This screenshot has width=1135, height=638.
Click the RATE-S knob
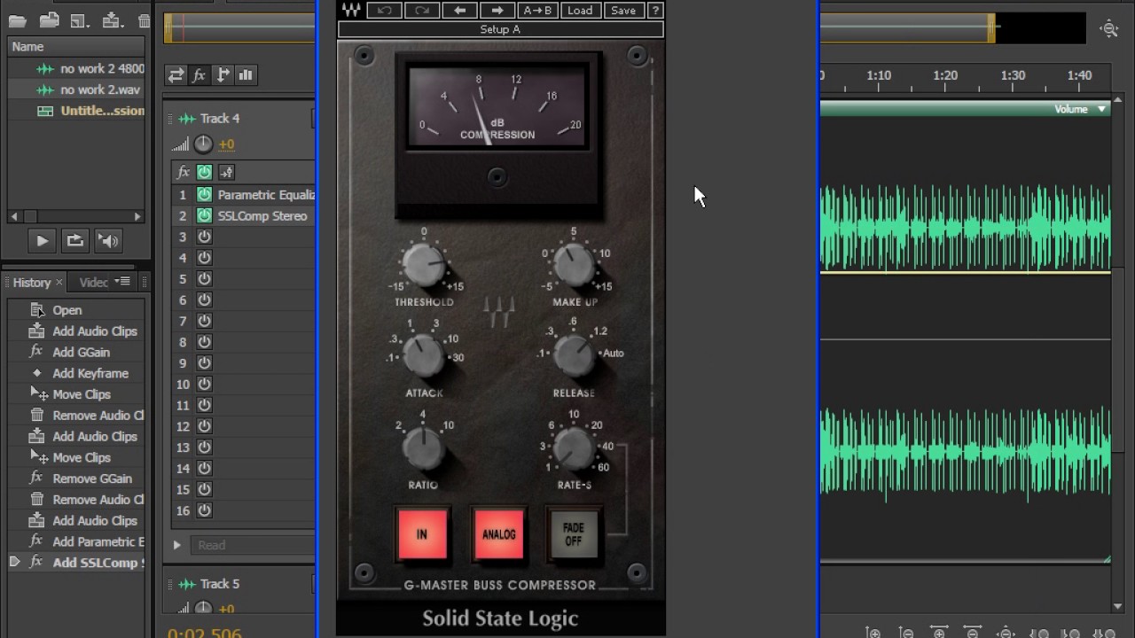(574, 449)
